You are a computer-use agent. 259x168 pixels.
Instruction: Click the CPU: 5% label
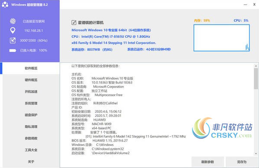[x=241, y=20]
